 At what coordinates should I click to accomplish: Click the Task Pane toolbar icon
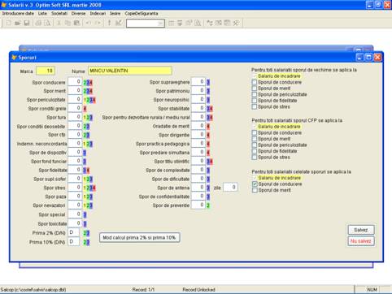pos(227,23)
